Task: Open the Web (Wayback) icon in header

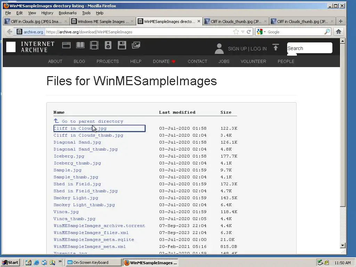Action: point(66,46)
